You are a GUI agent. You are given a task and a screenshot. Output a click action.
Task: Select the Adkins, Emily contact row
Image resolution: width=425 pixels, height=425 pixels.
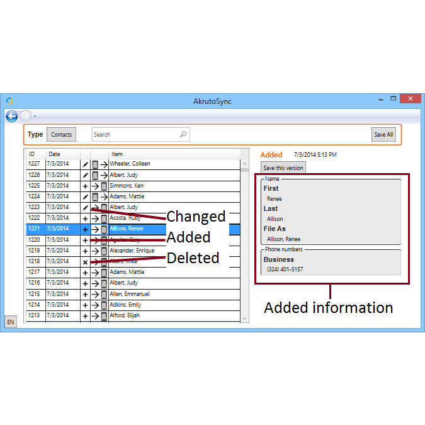133,305
